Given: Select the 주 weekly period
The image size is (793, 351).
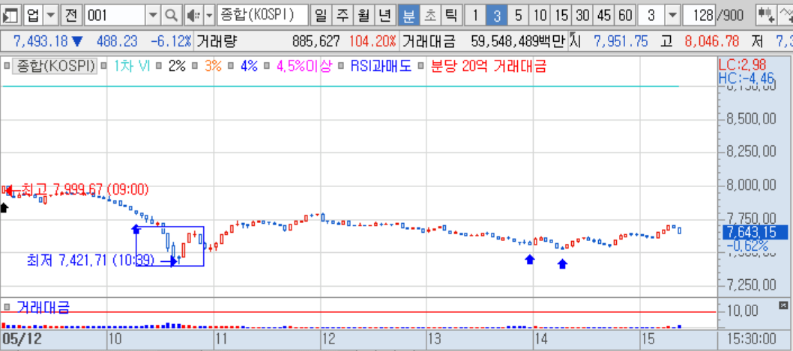Looking at the screenshot, I should (x=342, y=16).
